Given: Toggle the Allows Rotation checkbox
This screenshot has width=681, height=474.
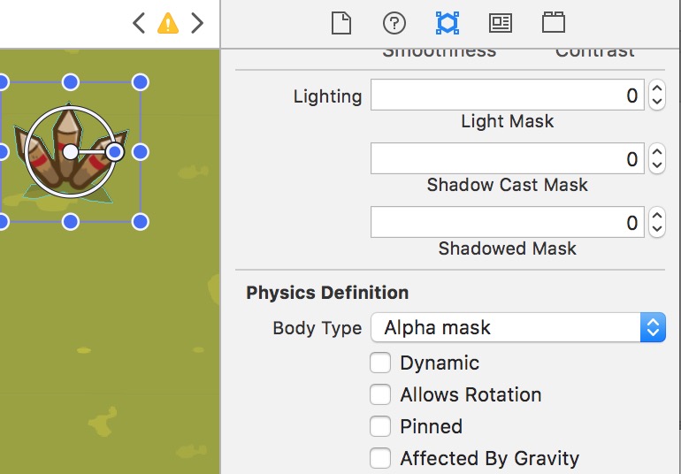Looking at the screenshot, I should (x=380, y=394).
